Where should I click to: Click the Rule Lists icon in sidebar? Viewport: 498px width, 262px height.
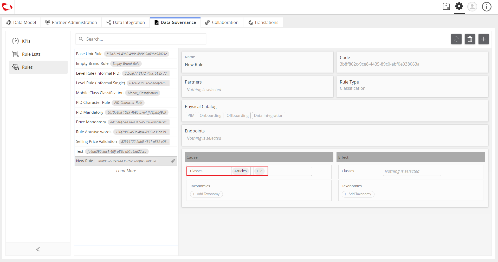[x=16, y=54]
